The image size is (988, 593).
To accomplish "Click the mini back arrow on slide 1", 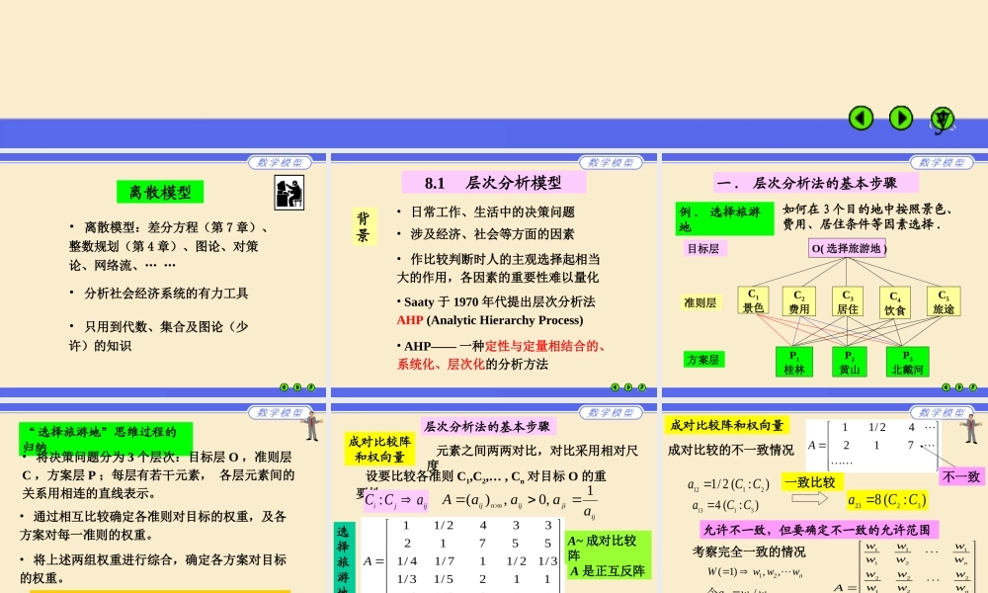I will (x=284, y=386).
